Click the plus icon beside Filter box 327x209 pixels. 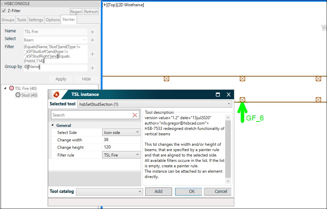coord(92,54)
